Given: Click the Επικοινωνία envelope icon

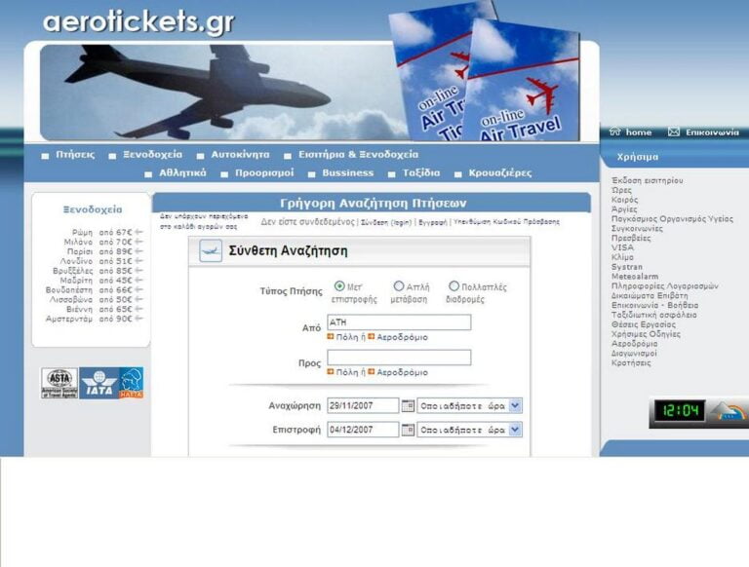Looking at the screenshot, I should [673, 132].
